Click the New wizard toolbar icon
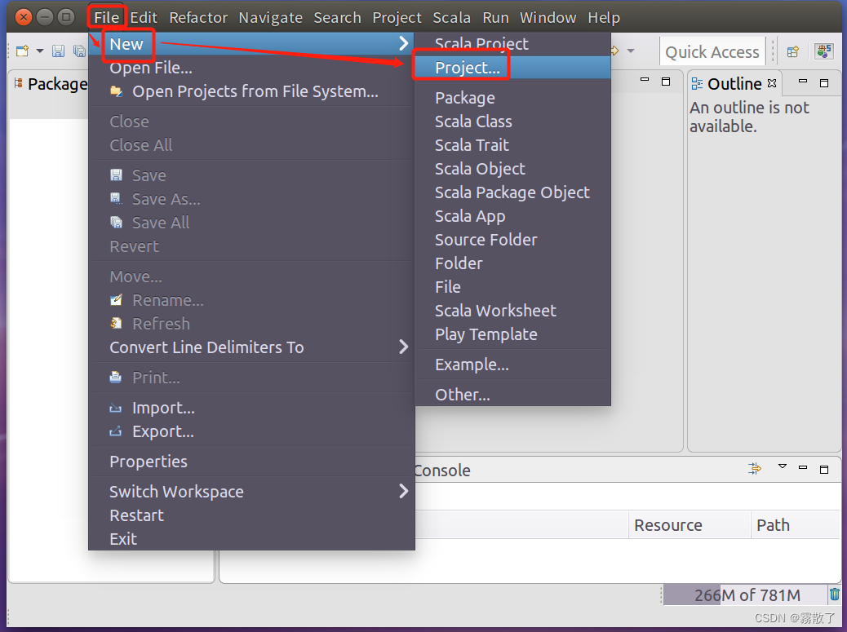 point(22,51)
